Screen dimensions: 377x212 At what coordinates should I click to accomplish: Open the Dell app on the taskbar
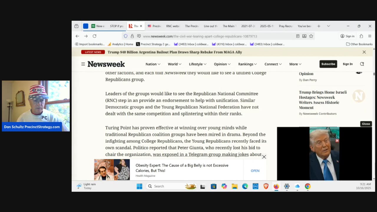coord(255,186)
